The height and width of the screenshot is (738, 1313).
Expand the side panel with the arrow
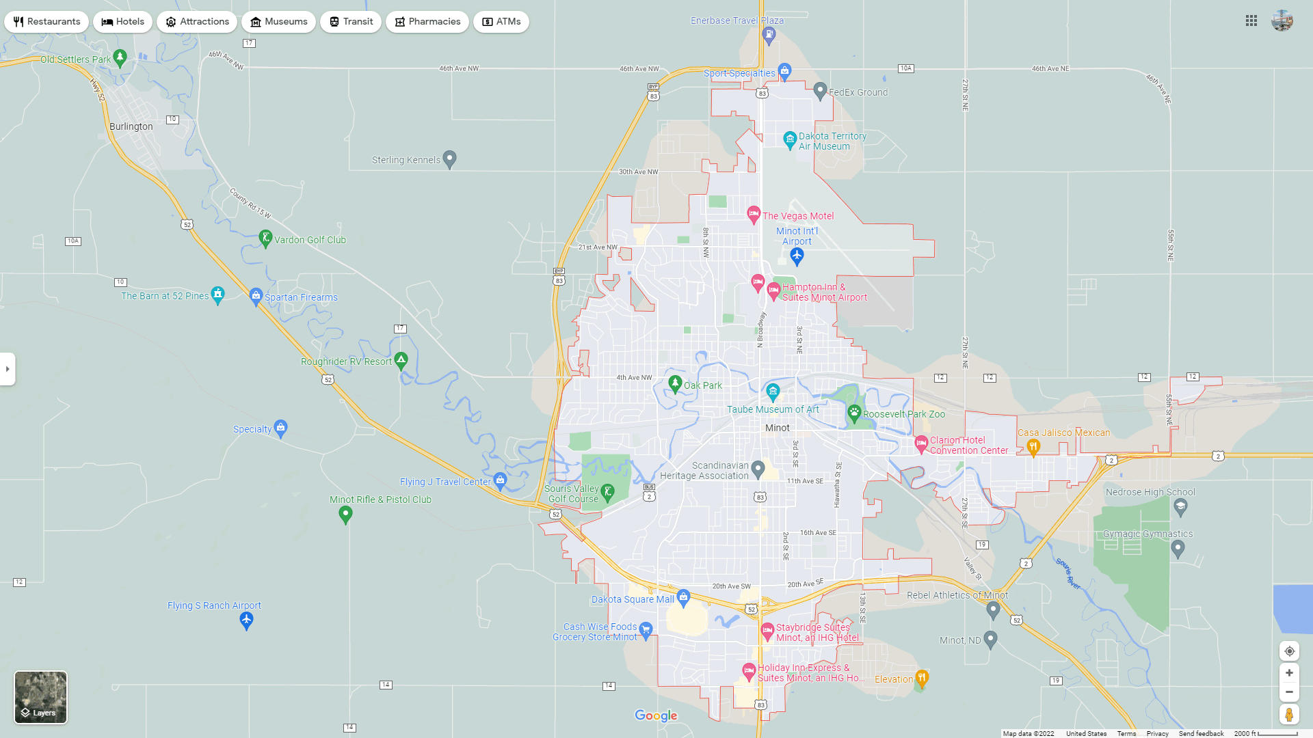pos(8,369)
